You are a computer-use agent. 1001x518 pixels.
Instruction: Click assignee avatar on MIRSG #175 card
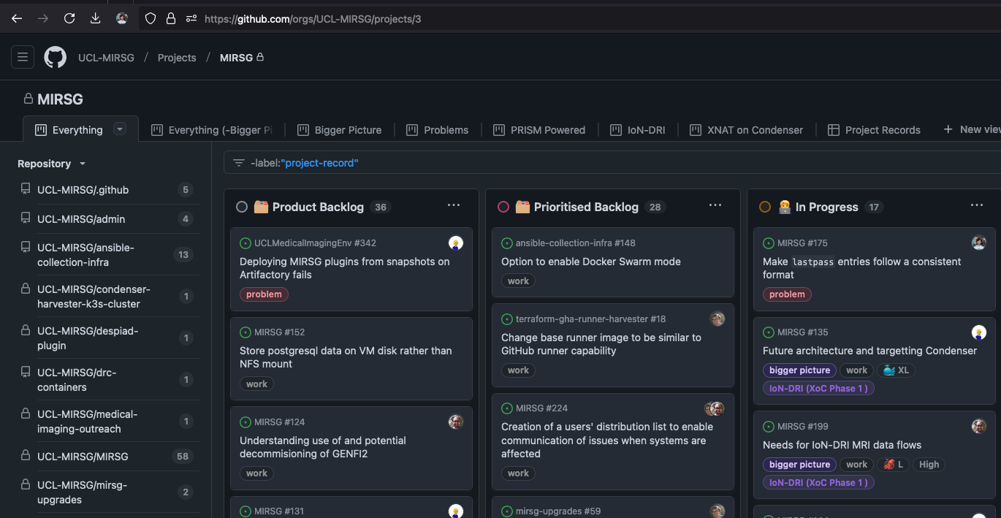(979, 243)
